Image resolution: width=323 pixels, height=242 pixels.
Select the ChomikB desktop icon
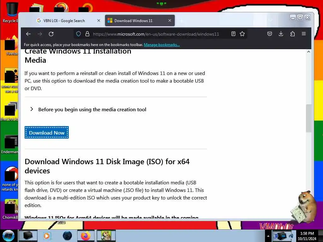pos(11,209)
